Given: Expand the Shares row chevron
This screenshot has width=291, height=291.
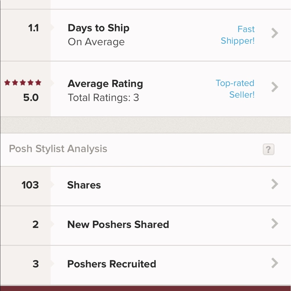Looking at the screenshot, I should 274,184.
